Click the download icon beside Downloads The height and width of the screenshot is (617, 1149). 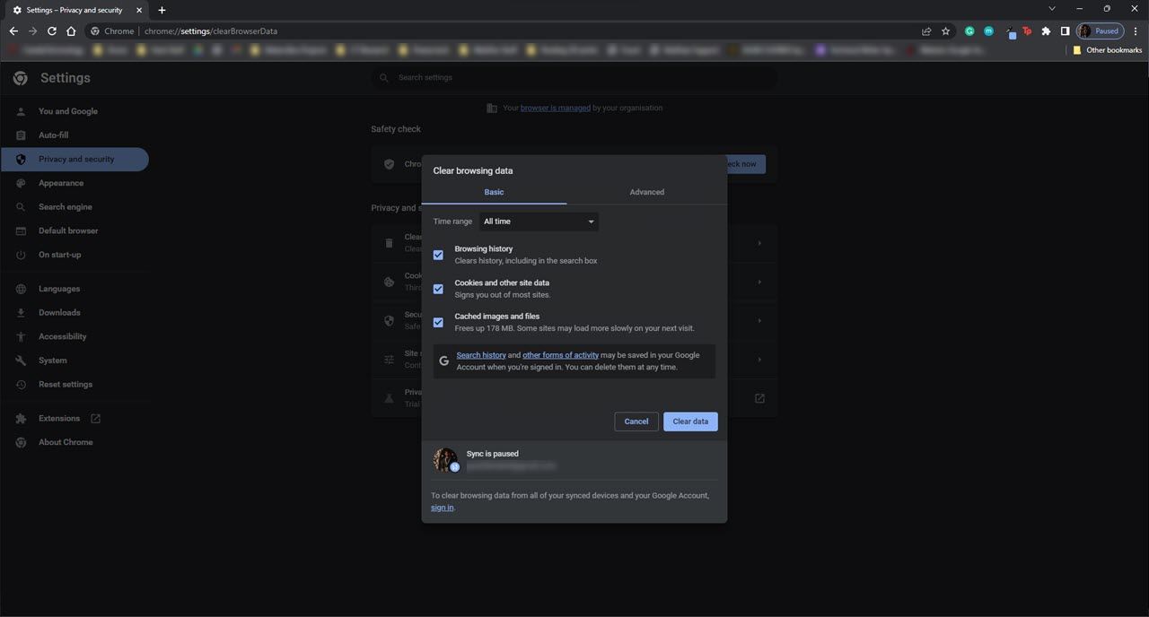coord(21,313)
